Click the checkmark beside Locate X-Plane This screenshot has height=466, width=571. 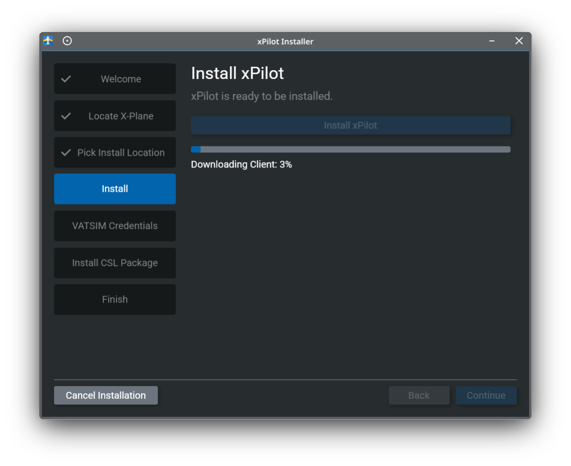coord(66,115)
